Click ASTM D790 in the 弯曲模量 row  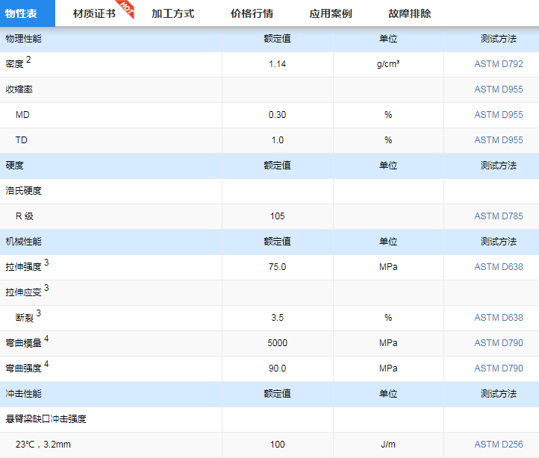498,343
